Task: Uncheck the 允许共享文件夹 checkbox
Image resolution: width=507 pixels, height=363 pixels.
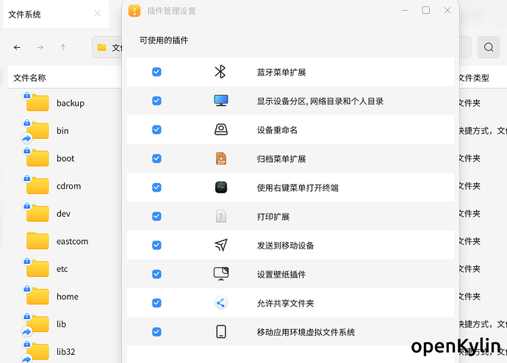Action: tap(157, 303)
